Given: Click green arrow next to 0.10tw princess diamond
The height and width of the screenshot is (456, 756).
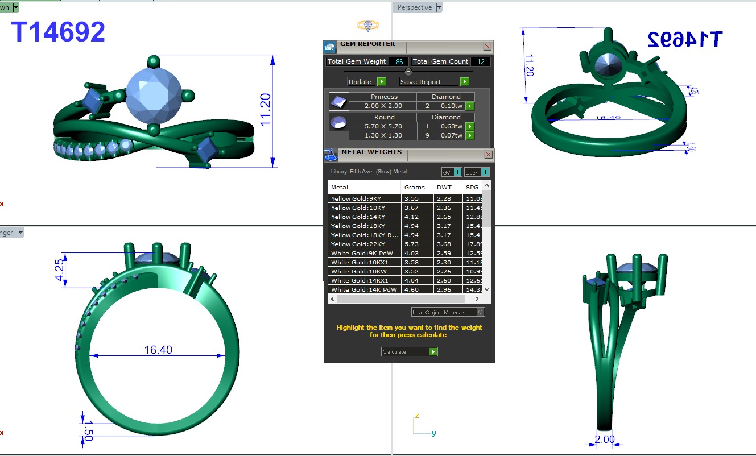Looking at the screenshot, I should pos(469,106).
